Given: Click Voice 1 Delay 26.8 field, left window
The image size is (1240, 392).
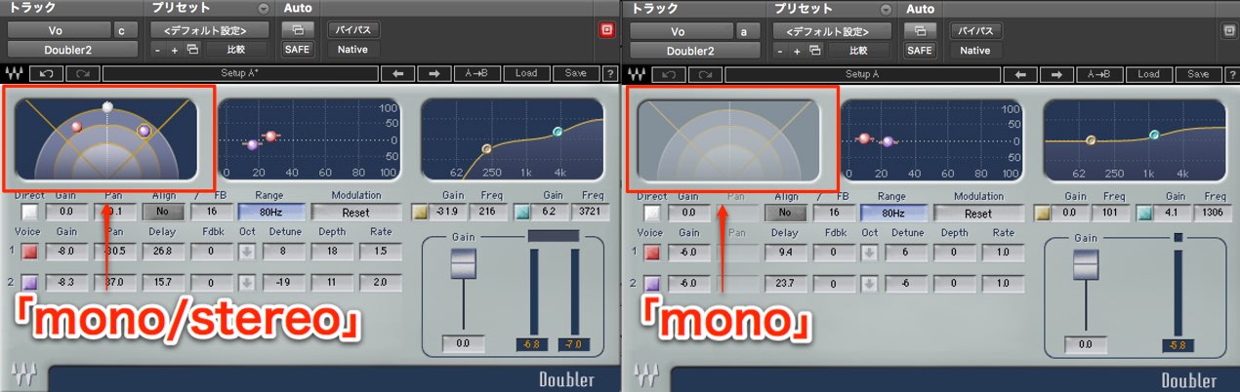Looking at the screenshot, I should tap(162, 253).
